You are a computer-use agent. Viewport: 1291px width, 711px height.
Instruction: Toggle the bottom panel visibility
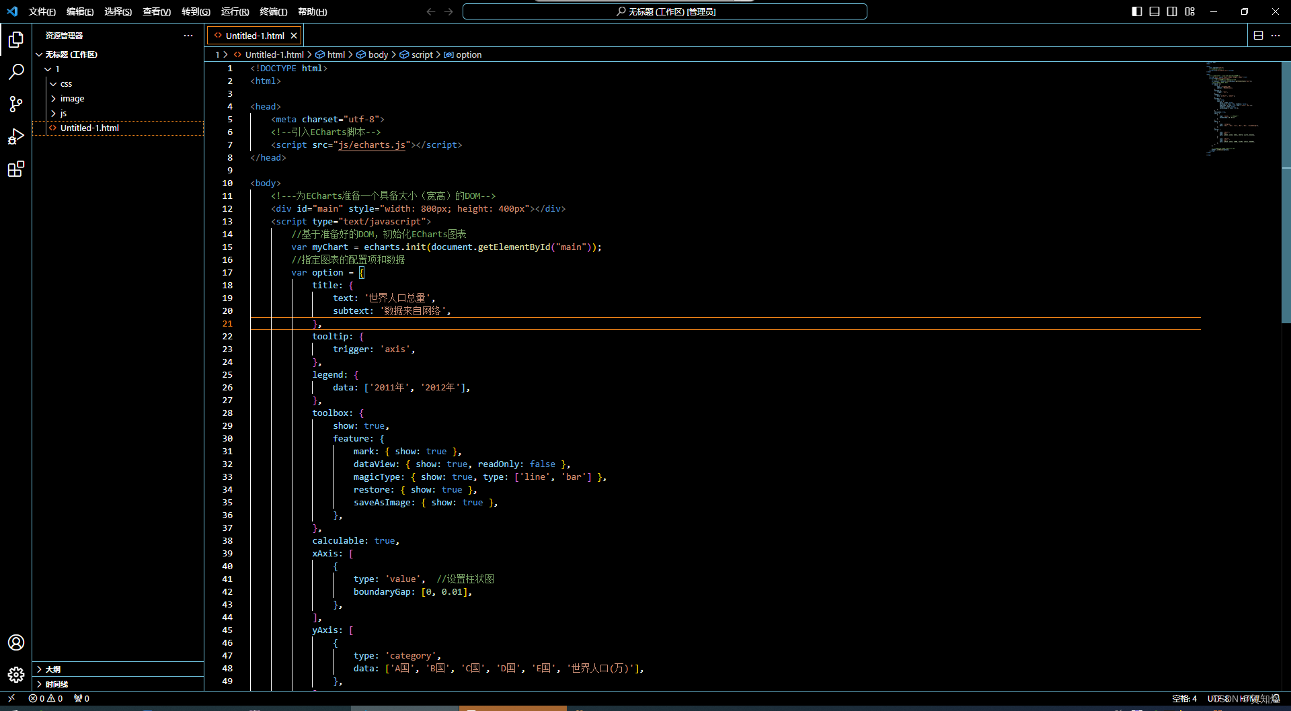pyautogui.click(x=1155, y=11)
